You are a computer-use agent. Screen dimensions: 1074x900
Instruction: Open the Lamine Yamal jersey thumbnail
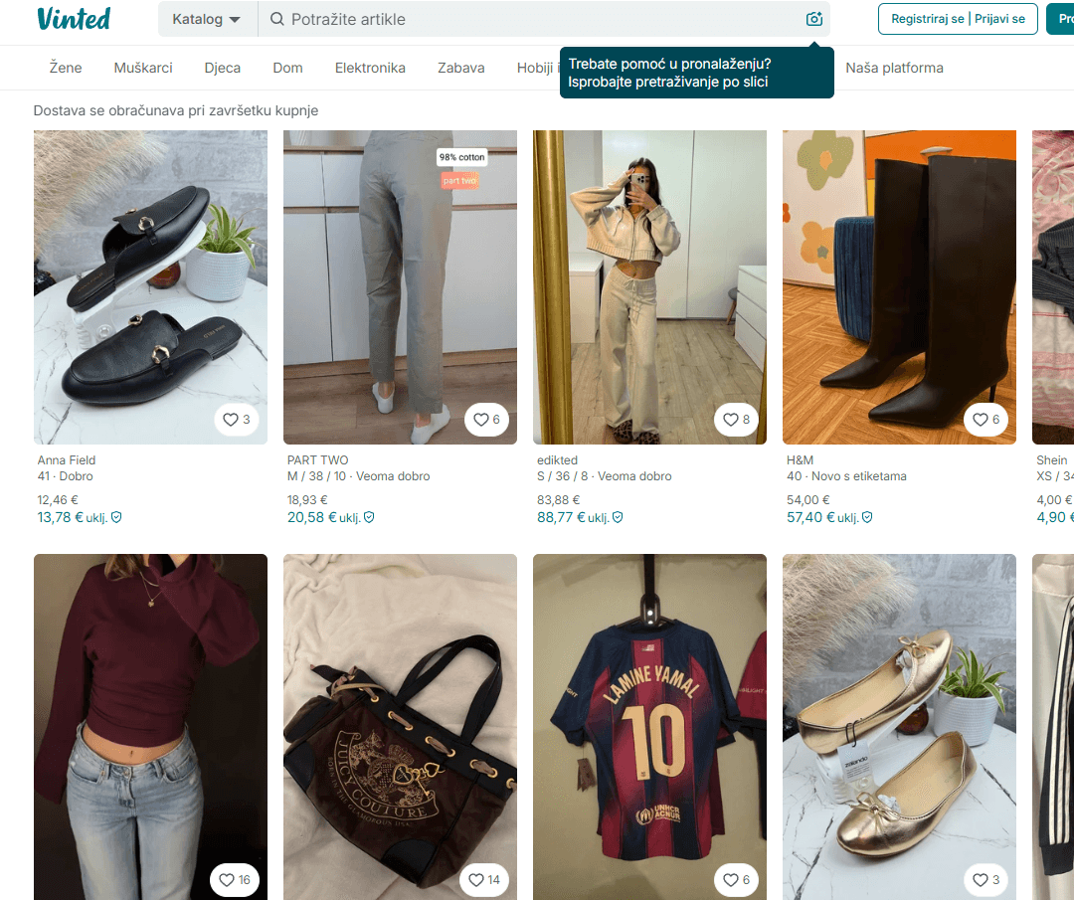[649, 726]
